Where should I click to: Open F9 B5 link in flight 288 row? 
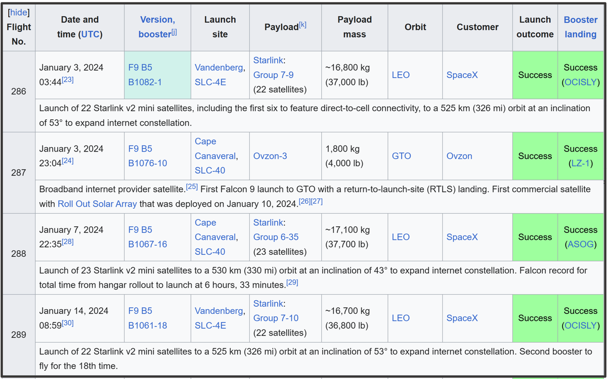point(140,229)
